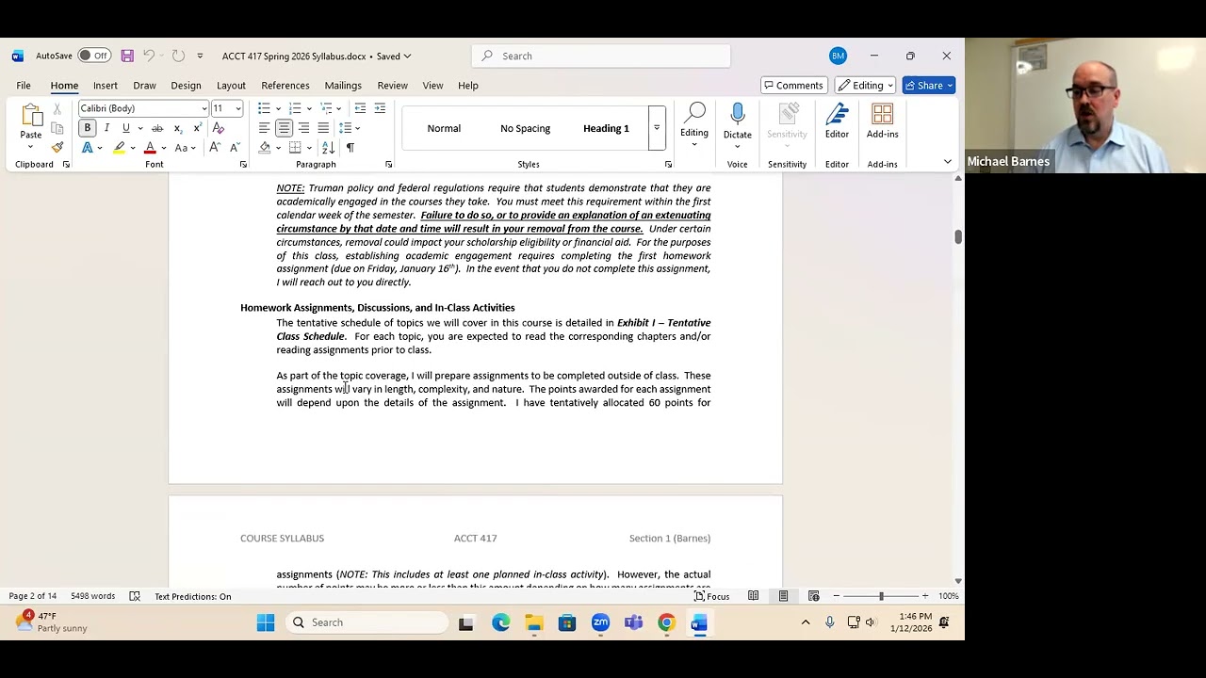Apply the Normal style
Screen dimensions: 1206x678
coord(444,128)
